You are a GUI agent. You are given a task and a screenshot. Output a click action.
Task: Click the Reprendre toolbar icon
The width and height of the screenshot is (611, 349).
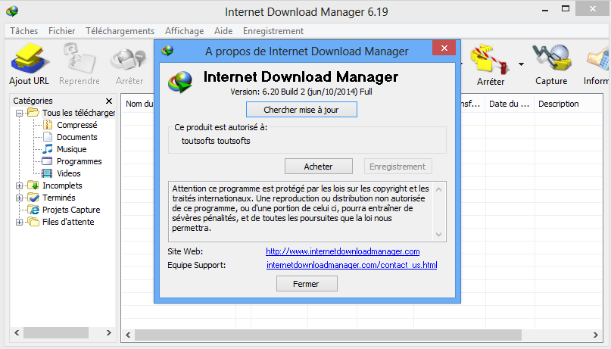79,58
